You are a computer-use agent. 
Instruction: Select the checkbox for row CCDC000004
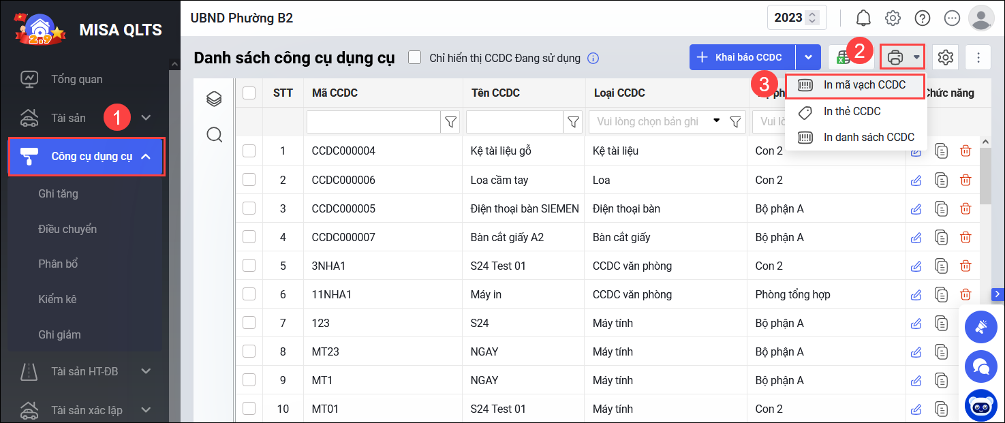[x=249, y=151]
